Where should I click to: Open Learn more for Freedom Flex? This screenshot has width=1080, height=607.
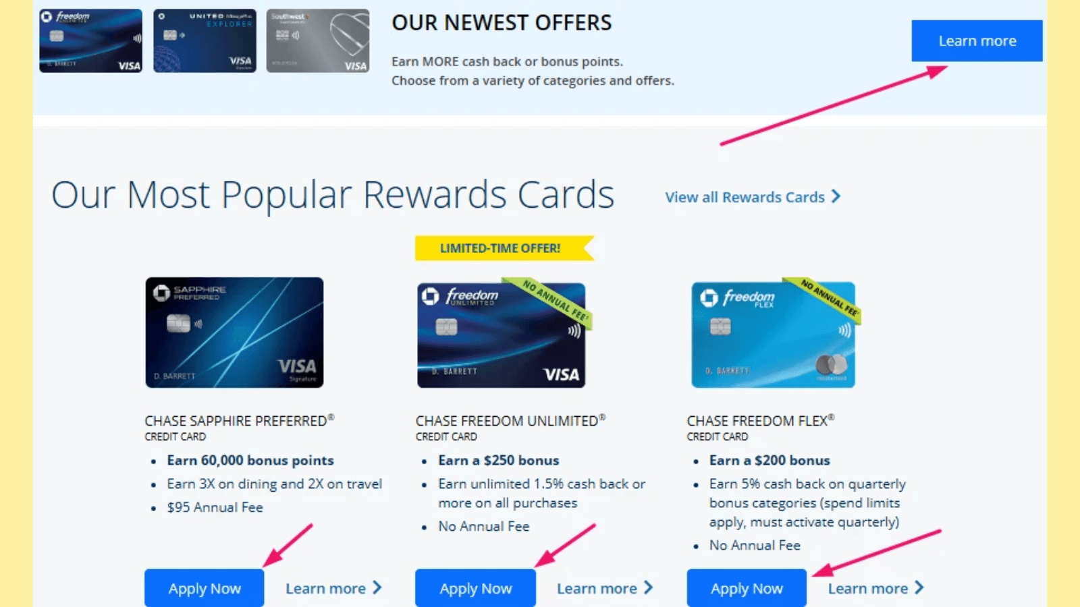tap(868, 588)
